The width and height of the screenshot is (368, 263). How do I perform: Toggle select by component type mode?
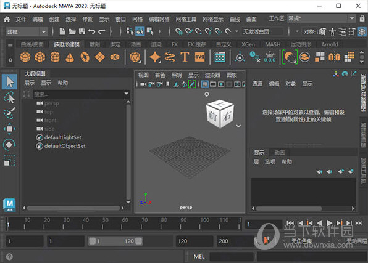pos(150,31)
